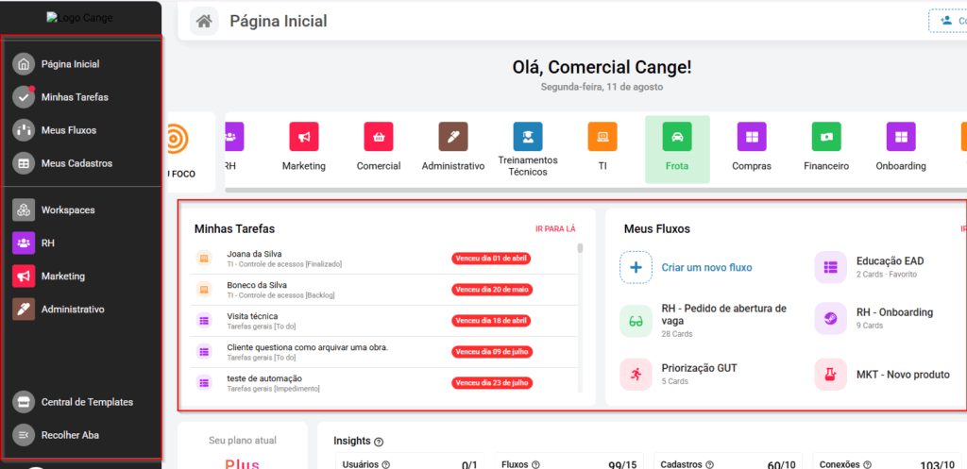Open the Administrativo pencil icon tile
Screen dimensions: 967x469
click(453, 137)
